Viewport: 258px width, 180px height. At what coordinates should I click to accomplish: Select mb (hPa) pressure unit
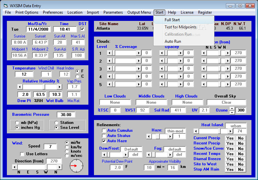pos(17,123)
